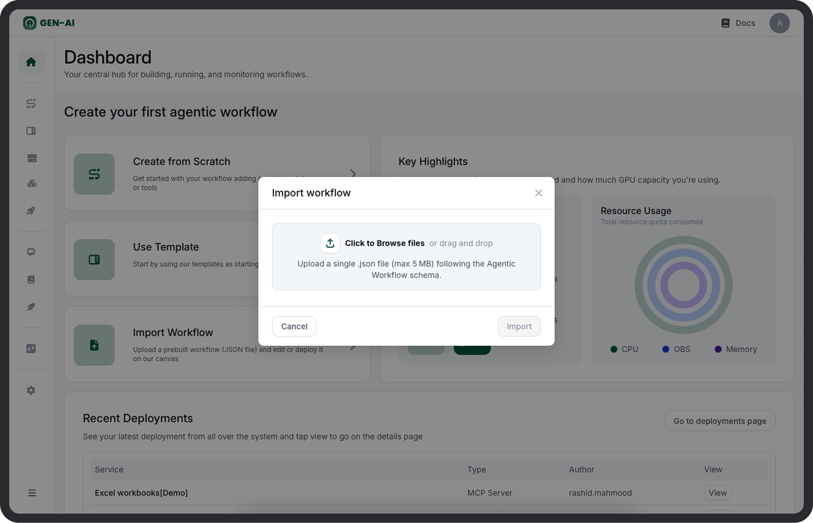Click 'Click to Browse files' text
The width and height of the screenshot is (813, 523).
384,243
